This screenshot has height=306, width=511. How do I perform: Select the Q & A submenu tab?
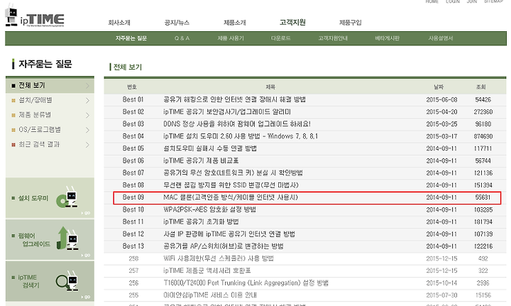pos(182,38)
